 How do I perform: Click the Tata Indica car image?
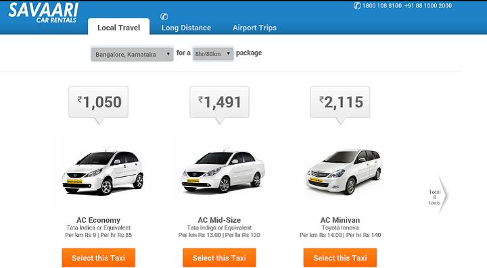(x=103, y=170)
